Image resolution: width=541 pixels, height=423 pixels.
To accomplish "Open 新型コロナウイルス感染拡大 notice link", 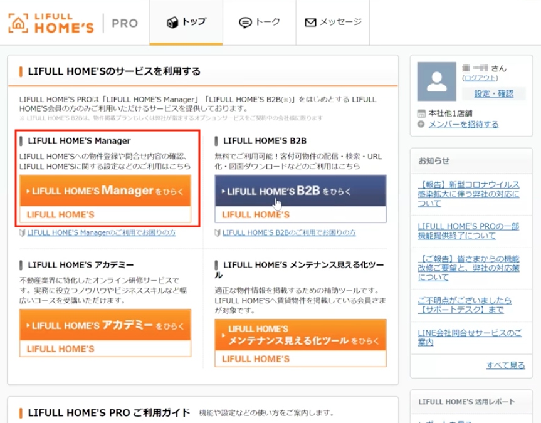I will click(468, 194).
